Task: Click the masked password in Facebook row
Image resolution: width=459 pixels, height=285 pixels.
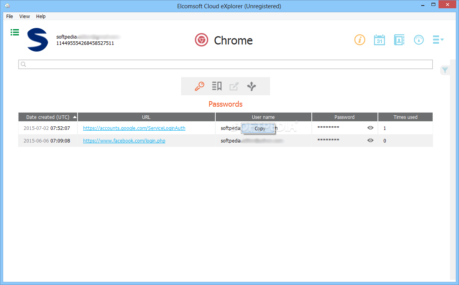Action: pos(328,140)
